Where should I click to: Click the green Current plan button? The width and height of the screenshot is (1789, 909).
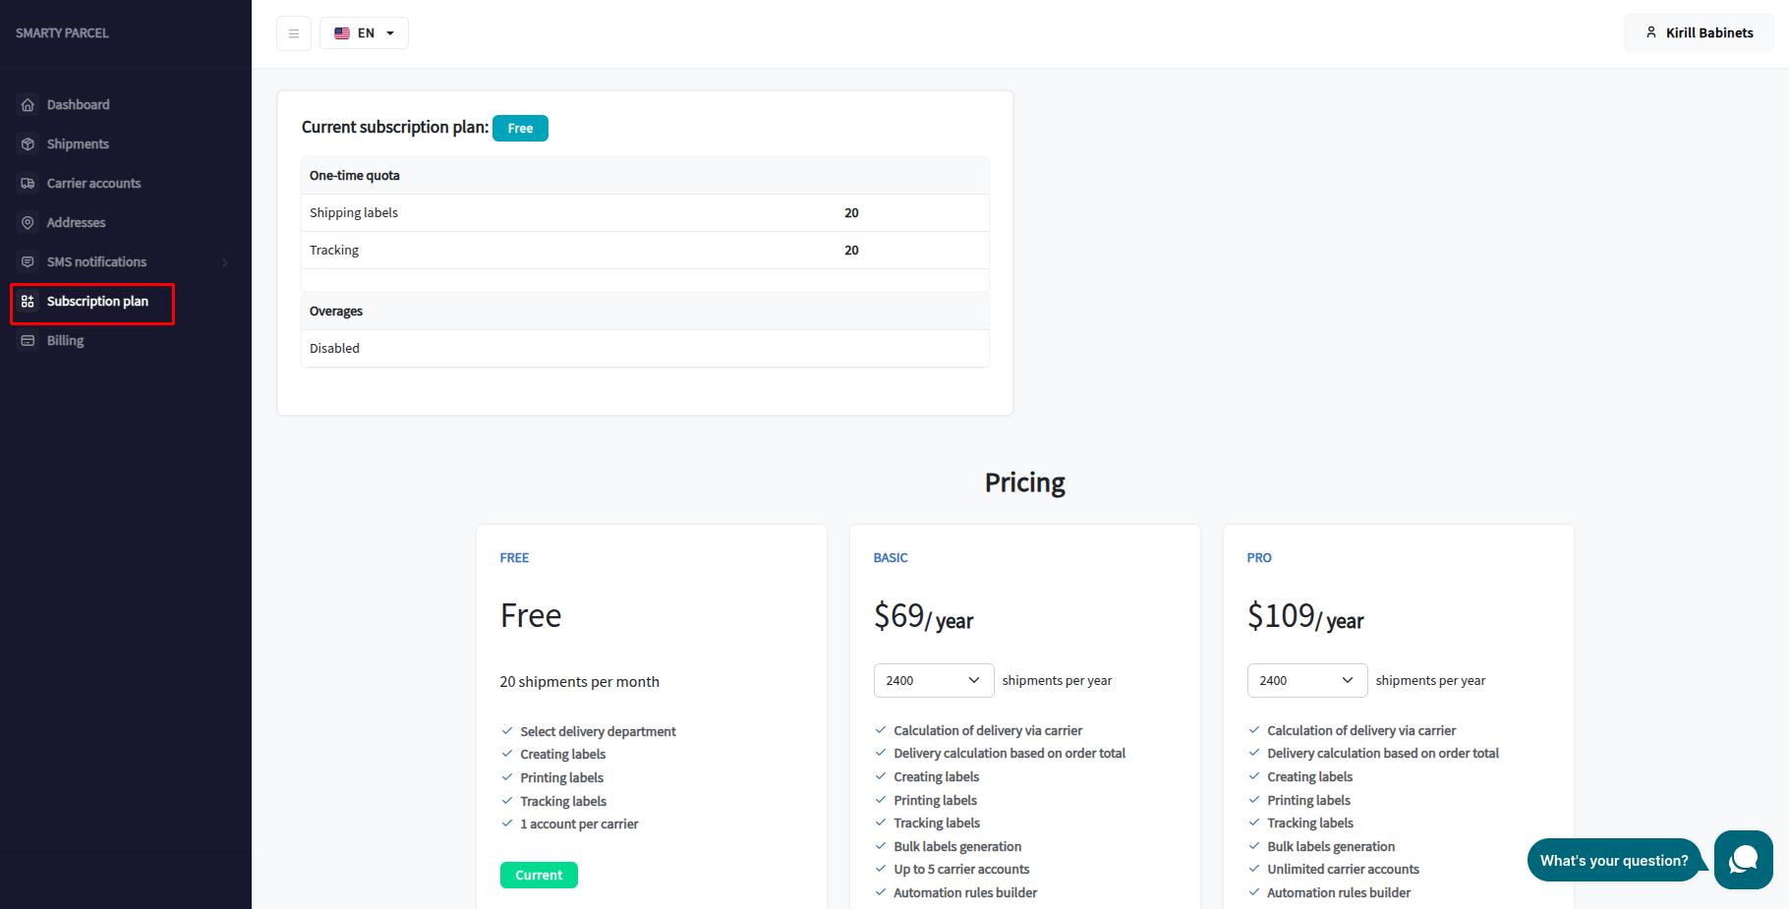pyautogui.click(x=539, y=875)
